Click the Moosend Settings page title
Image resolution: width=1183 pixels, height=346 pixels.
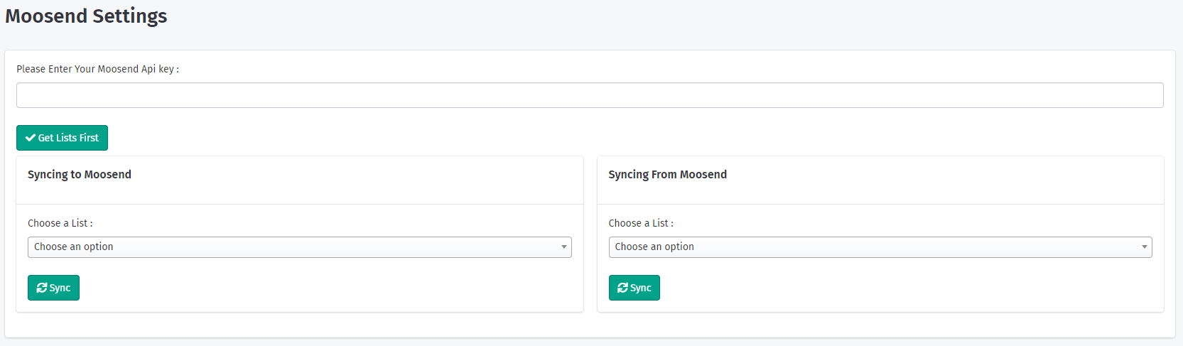point(86,16)
